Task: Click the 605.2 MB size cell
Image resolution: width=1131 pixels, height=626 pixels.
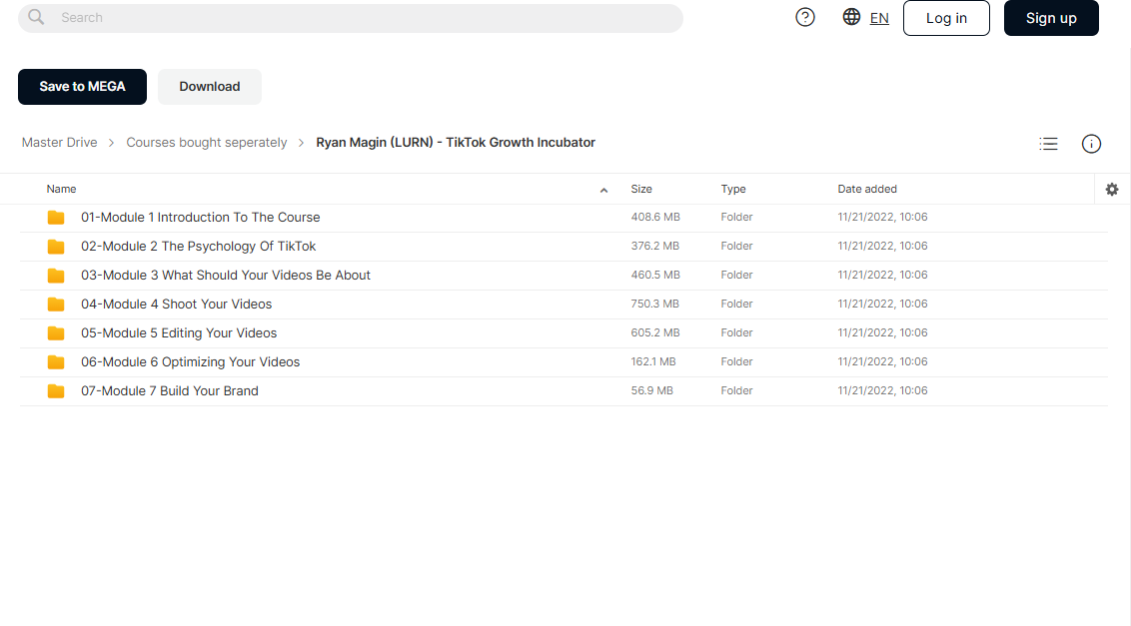Action: [x=655, y=332]
